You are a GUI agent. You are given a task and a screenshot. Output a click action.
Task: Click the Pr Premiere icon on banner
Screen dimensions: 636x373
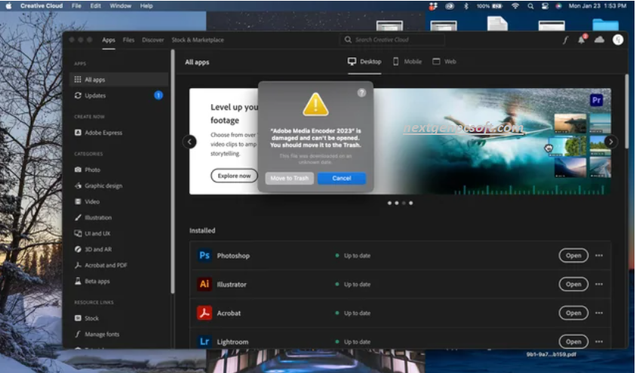coord(596,100)
